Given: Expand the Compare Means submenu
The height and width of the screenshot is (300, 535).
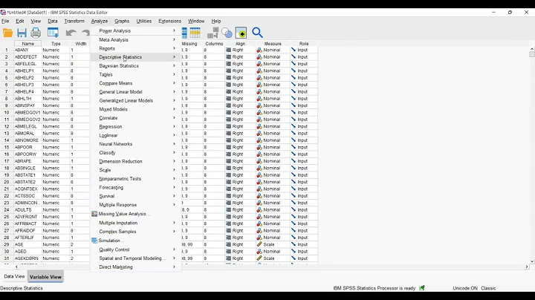Looking at the screenshot, I should (136, 83).
